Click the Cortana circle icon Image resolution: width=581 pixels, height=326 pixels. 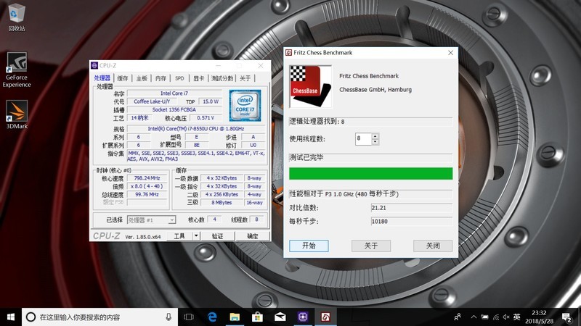(31, 317)
